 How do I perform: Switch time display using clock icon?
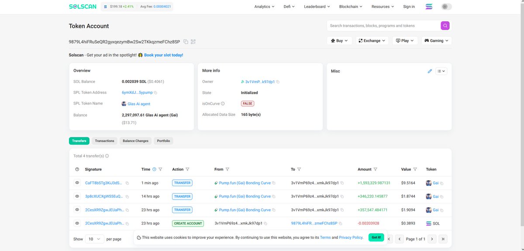pos(154,169)
